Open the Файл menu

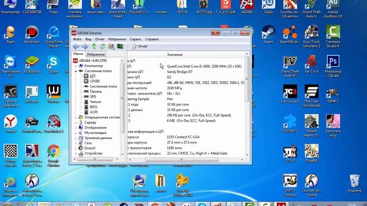pos(77,39)
